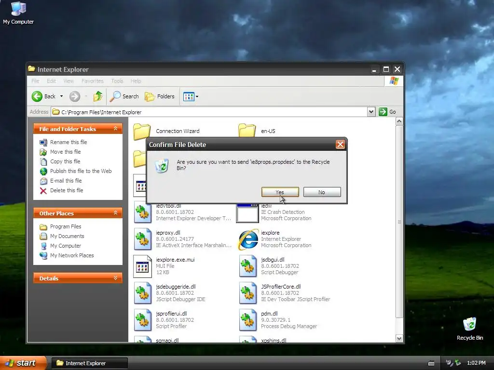Open Recycle Bin desktop icon

[470, 329]
